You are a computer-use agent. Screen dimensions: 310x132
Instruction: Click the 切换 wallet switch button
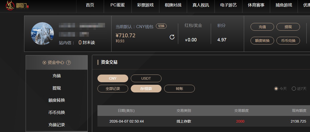161,26
